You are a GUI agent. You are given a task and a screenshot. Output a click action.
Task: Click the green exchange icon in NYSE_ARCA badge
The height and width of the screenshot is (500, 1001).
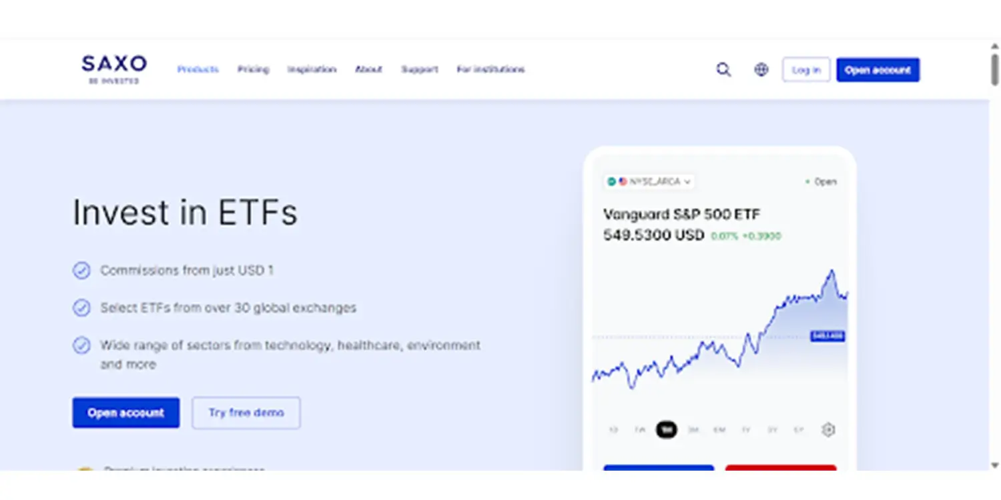pos(612,181)
